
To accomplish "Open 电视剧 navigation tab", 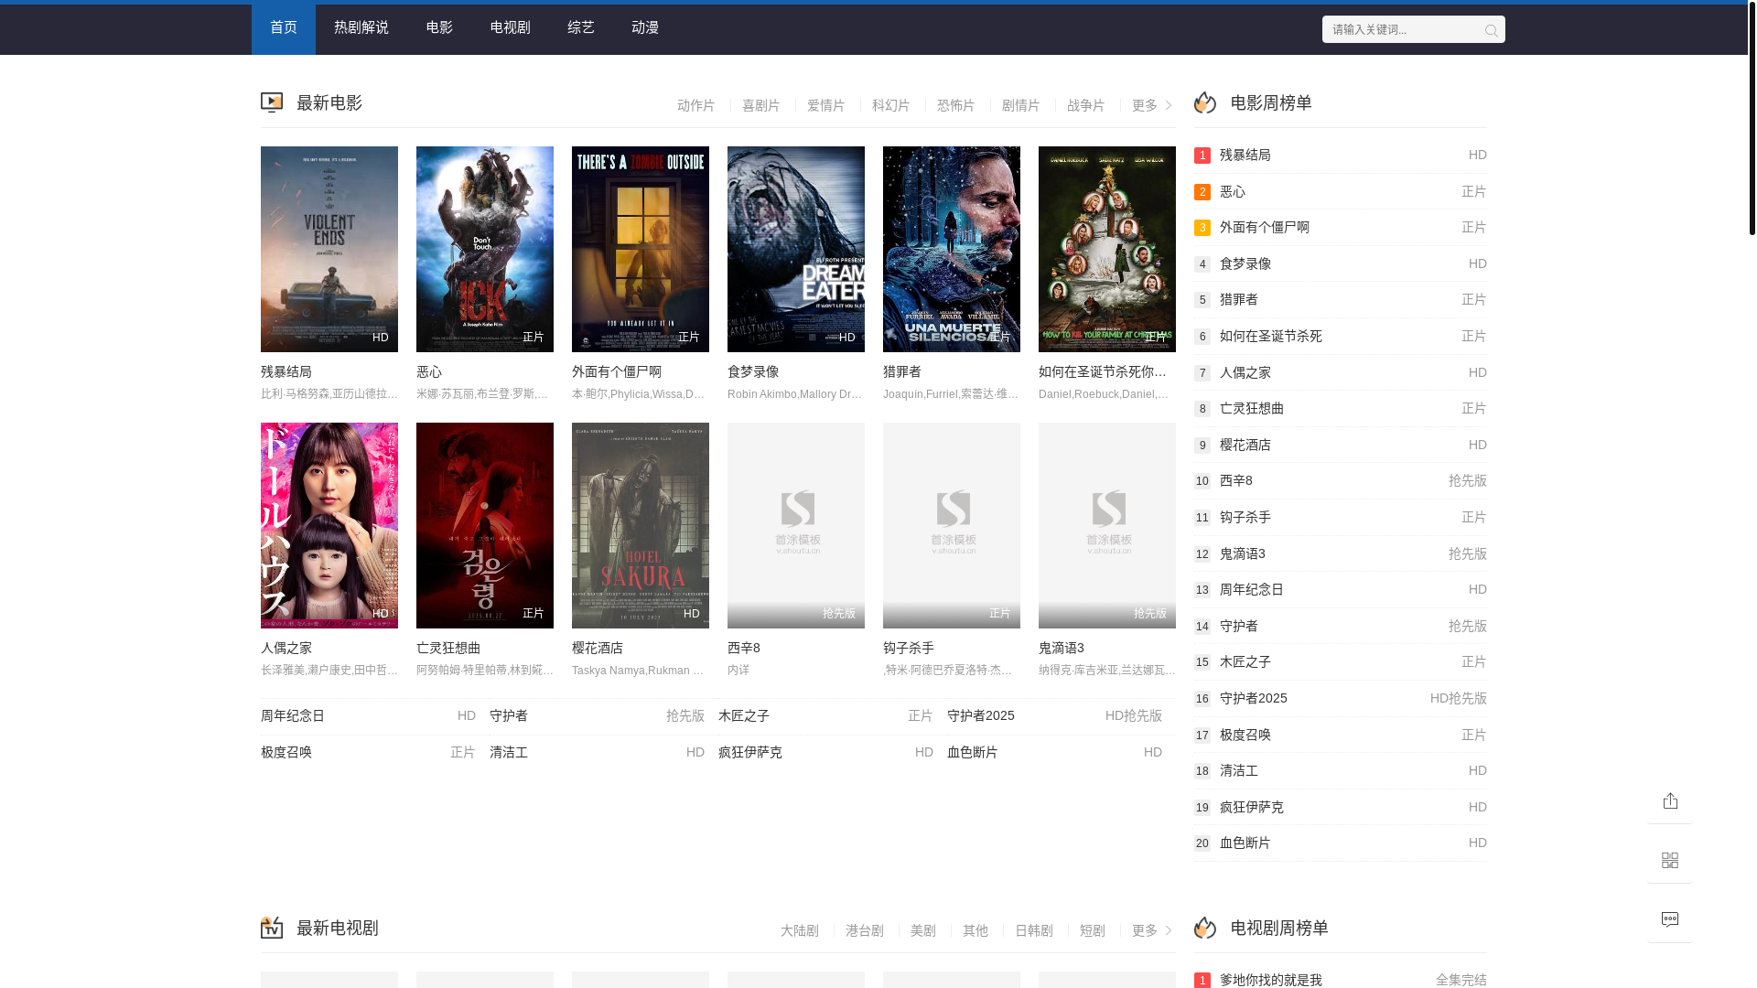I will tap(511, 27).
